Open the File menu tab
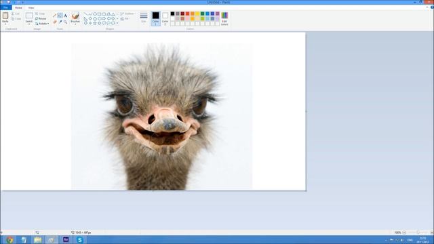Viewport: 434px width, 244px height. 6,7
